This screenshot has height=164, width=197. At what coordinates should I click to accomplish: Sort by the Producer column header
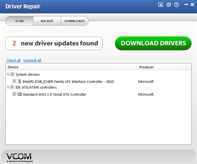tap(162, 67)
